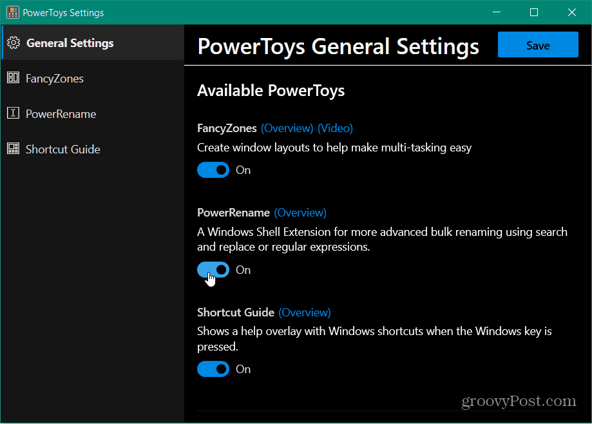The image size is (592, 424).
Task: Minimize the PowerToys Settings window
Action: click(x=497, y=12)
